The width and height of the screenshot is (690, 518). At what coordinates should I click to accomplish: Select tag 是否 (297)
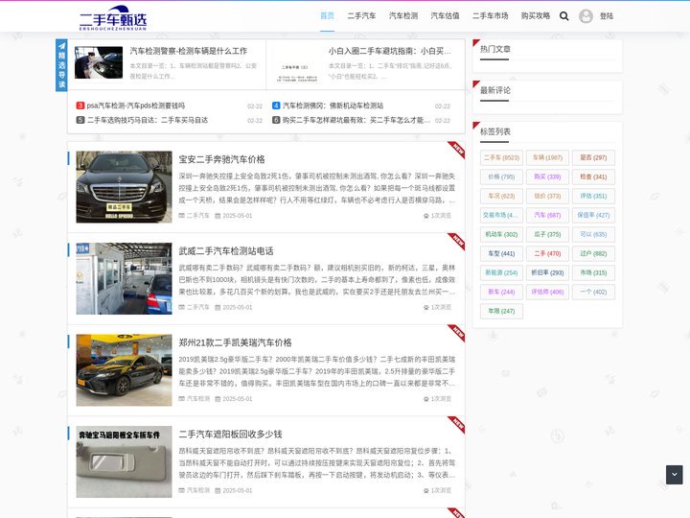[593, 157]
